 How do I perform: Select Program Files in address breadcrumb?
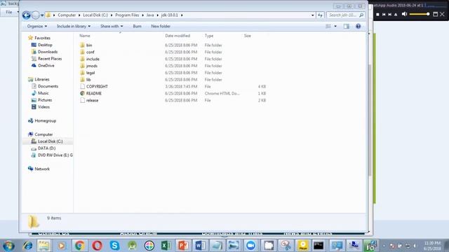coord(127,15)
